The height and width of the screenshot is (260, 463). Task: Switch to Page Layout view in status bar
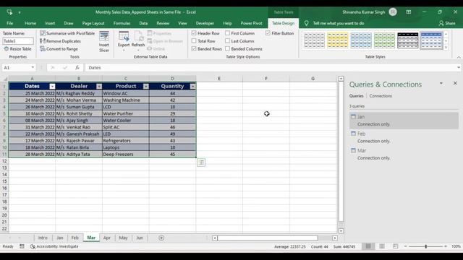382,246
